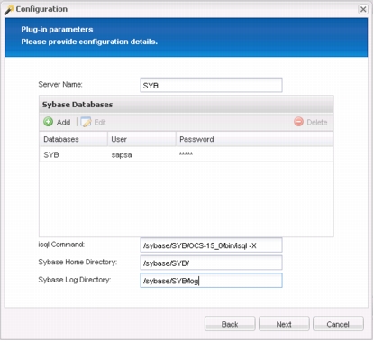The image size is (374, 342).
Task: Click the Next button
Action: point(284,324)
